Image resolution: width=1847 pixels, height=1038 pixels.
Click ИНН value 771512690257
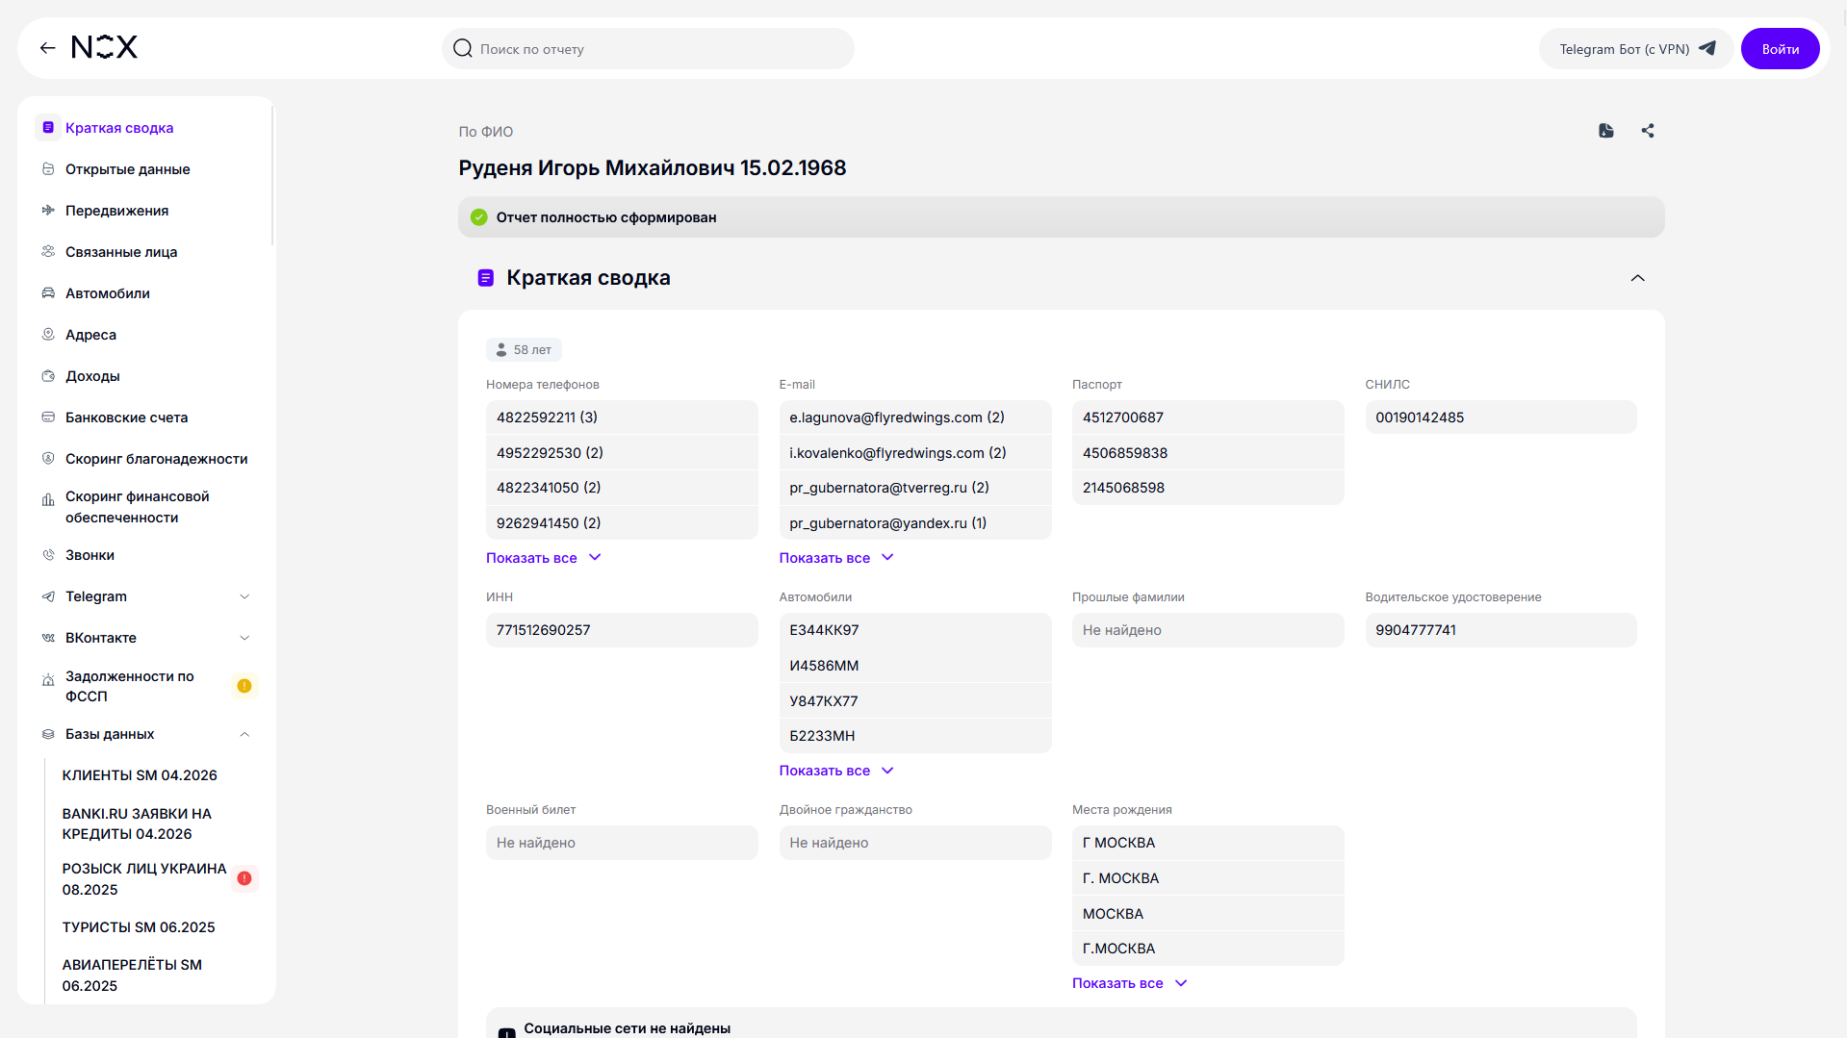pyautogui.click(x=622, y=630)
